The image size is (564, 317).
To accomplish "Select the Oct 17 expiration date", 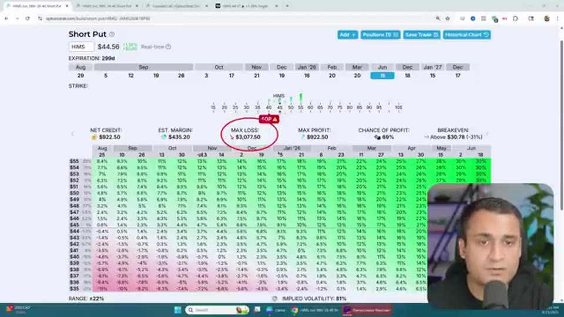I will click(x=231, y=76).
